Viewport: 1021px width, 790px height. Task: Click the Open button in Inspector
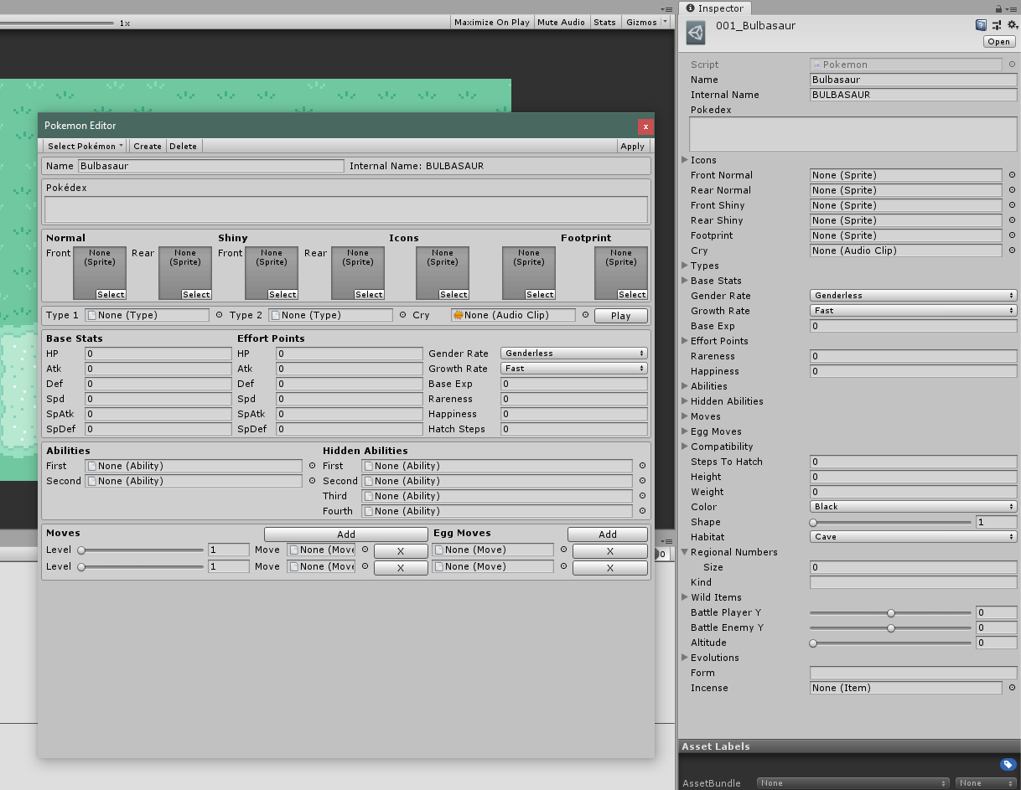(x=999, y=42)
